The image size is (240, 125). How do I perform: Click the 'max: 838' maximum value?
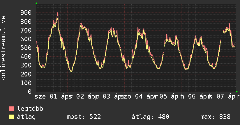click(215, 117)
